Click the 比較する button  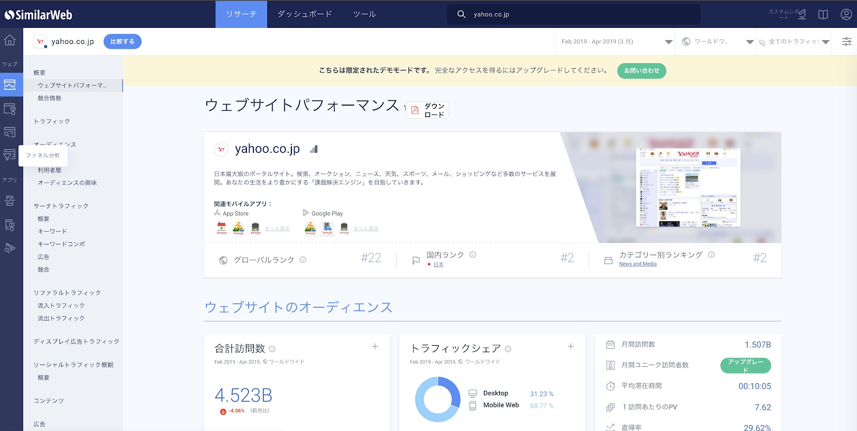click(x=122, y=41)
